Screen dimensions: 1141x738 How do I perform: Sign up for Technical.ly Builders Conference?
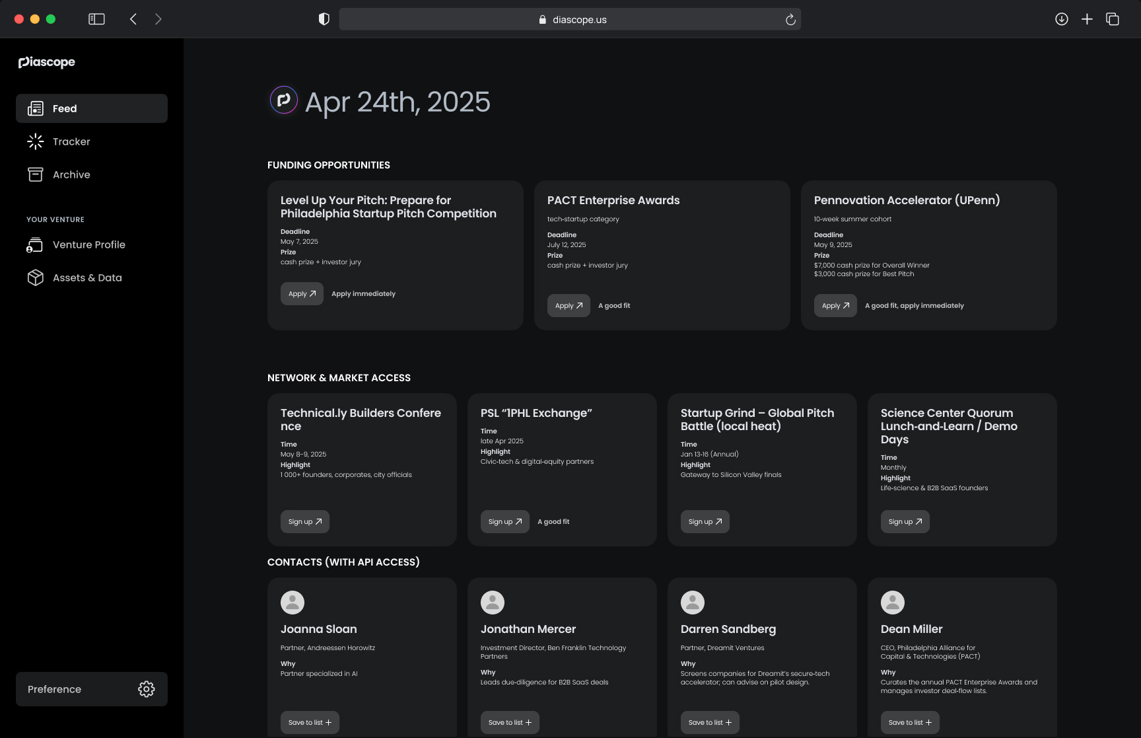(x=305, y=522)
